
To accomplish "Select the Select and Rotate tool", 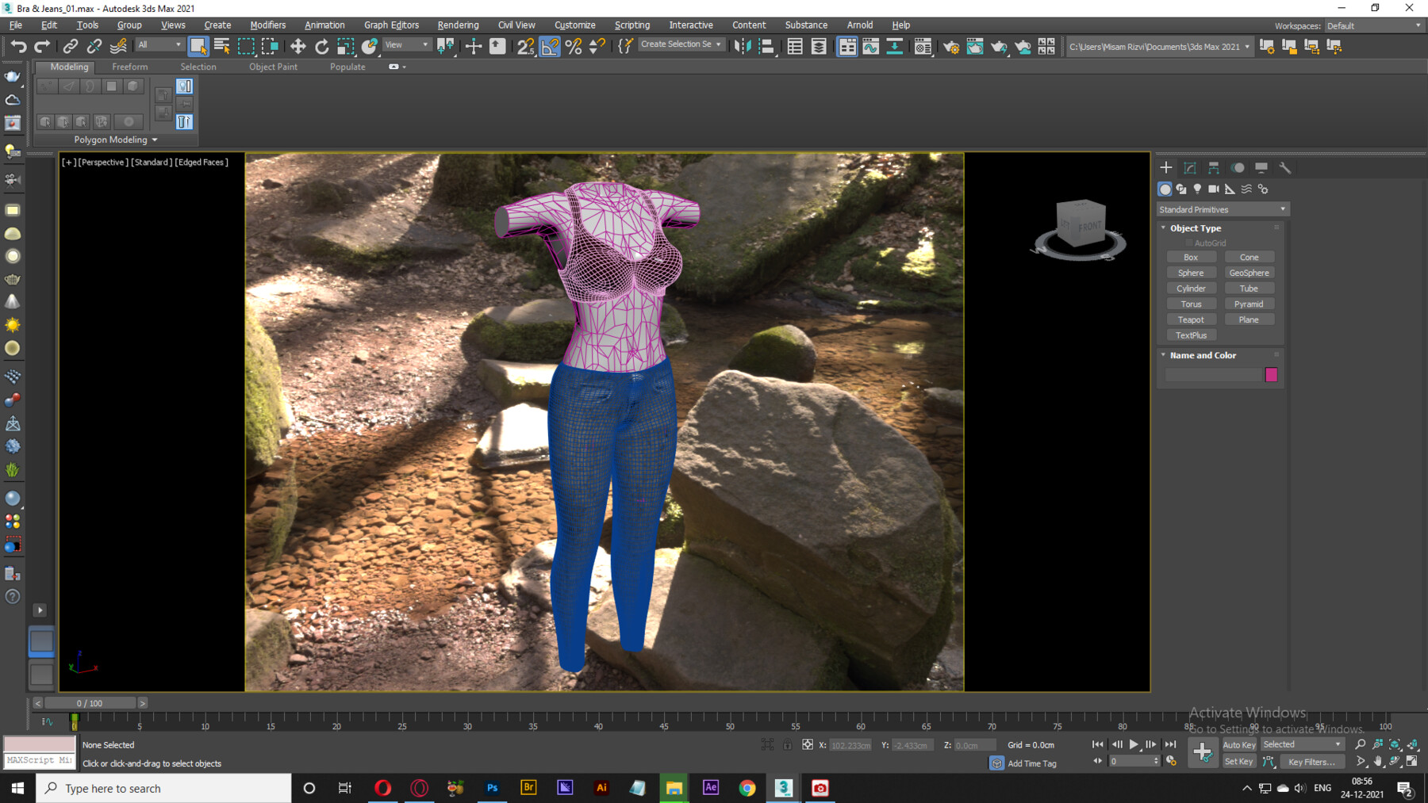I will [321, 45].
